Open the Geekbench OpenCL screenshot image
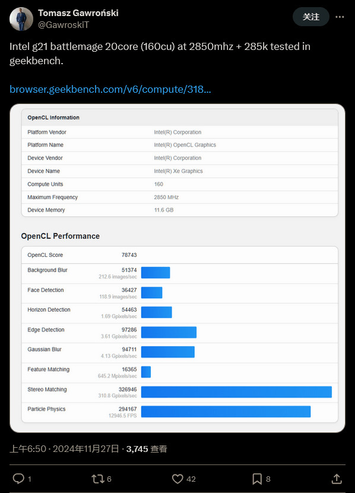 point(178,268)
